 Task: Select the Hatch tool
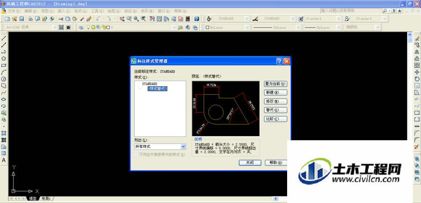tap(4, 133)
